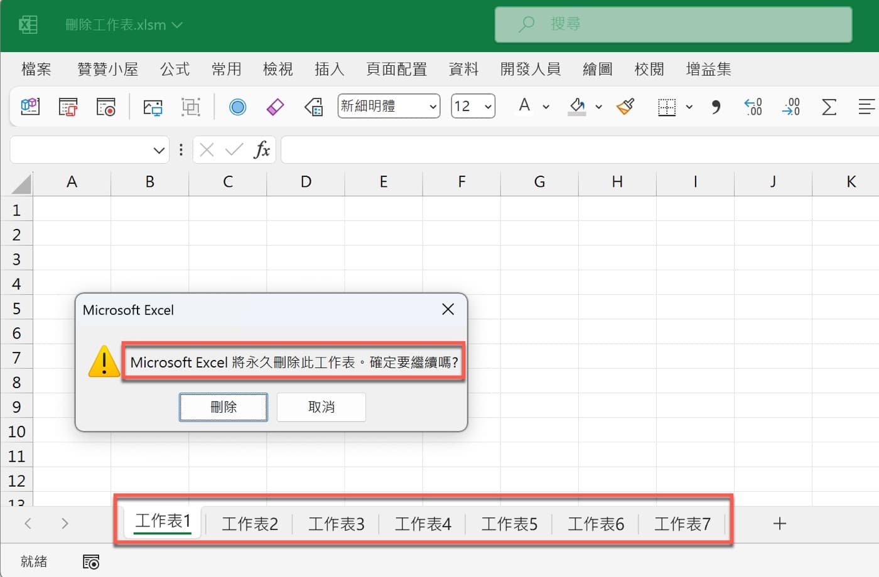
Task: Open the 資料 tab
Action: [464, 69]
